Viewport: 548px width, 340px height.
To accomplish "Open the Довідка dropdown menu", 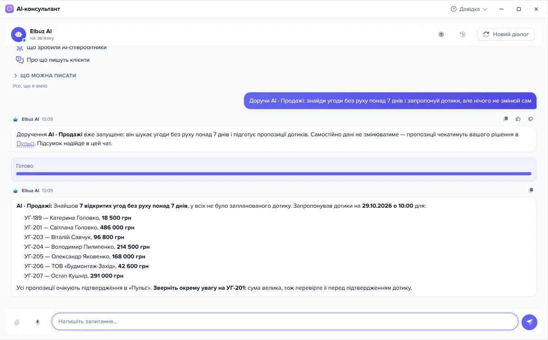I will click(469, 9).
